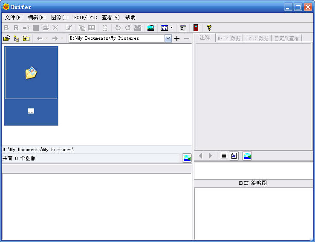Close the Exifer window
This screenshot has height=242, width=315.
point(308,7)
